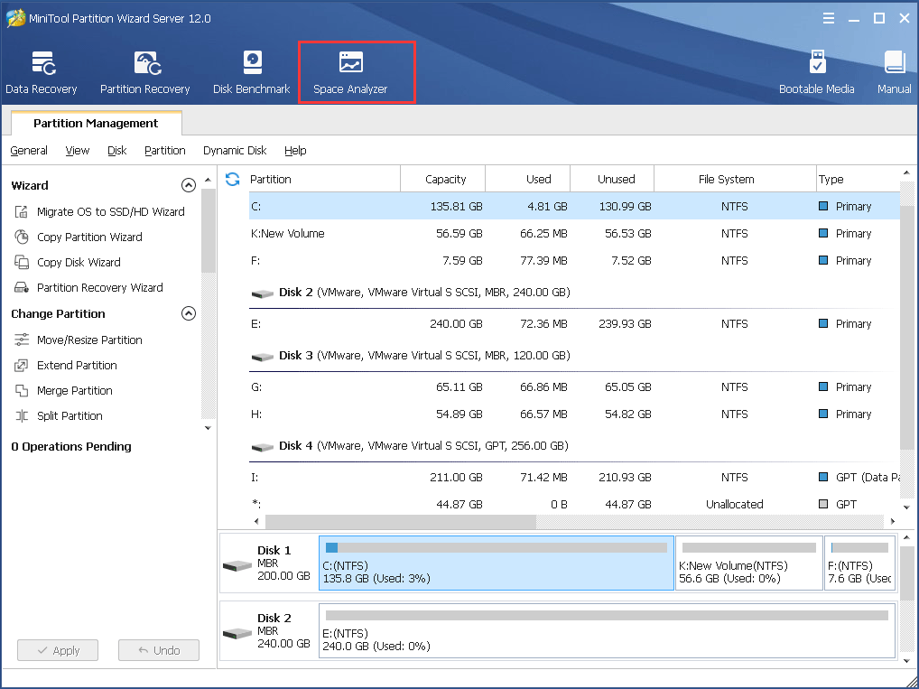Create Bootable Media
This screenshot has height=689, width=919.
click(816, 73)
